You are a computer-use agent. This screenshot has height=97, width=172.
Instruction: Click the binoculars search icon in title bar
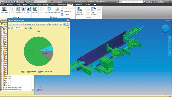145,2
